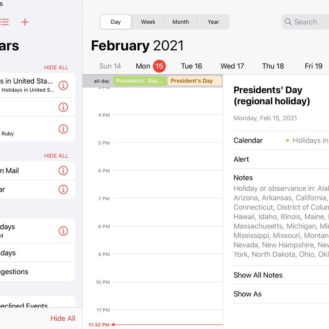Screen dimensions: 329x329
Task: Tap Hide All at sidebar bottom
Action: 63,318
